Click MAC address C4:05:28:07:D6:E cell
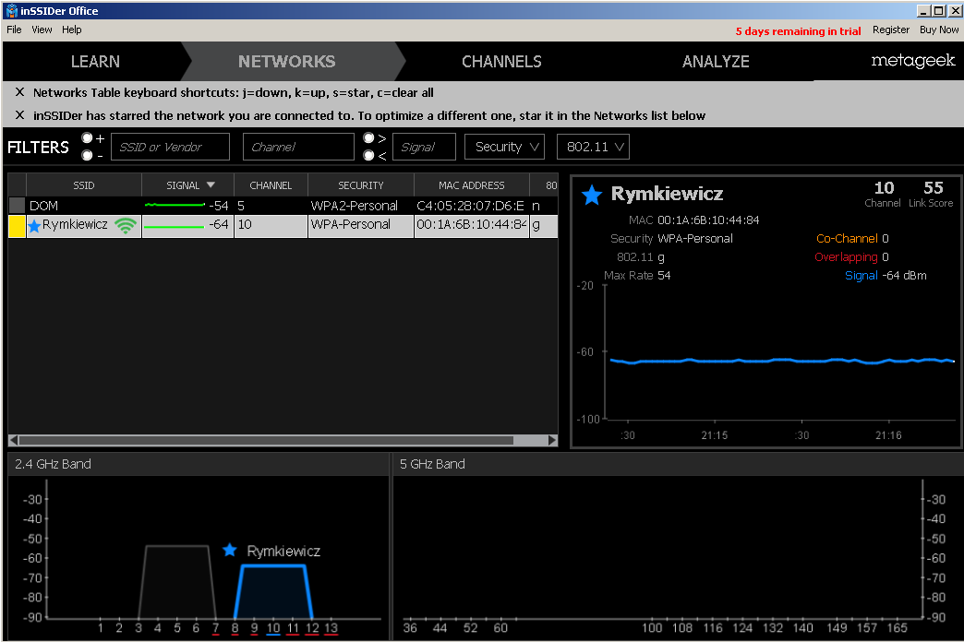This screenshot has height=642, width=964. (470, 205)
